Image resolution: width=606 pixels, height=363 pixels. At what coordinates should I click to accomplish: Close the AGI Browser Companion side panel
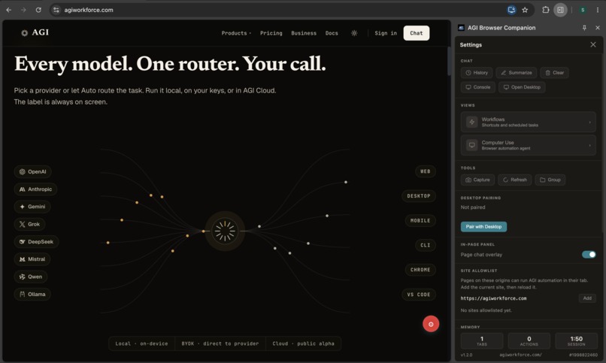[598, 28]
